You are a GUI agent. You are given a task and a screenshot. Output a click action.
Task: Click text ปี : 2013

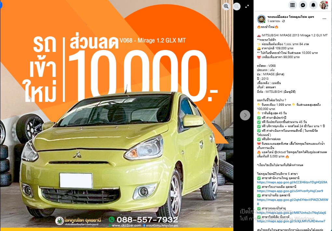click(x=263, y=79)
